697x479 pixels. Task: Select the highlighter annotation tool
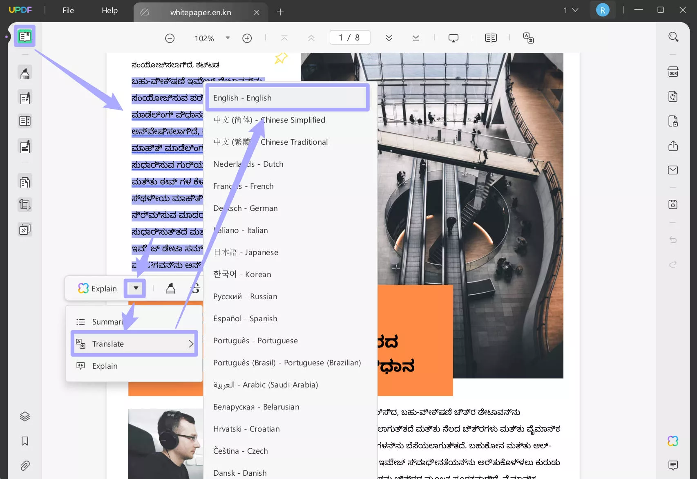click(x=25, y=73)
